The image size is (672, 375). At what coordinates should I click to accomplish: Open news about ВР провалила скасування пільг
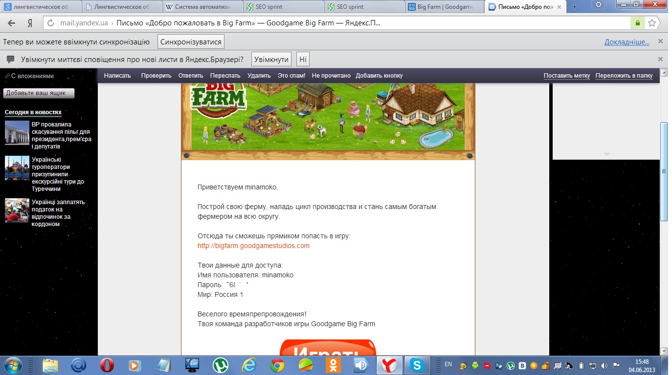[x=61, y=135]
